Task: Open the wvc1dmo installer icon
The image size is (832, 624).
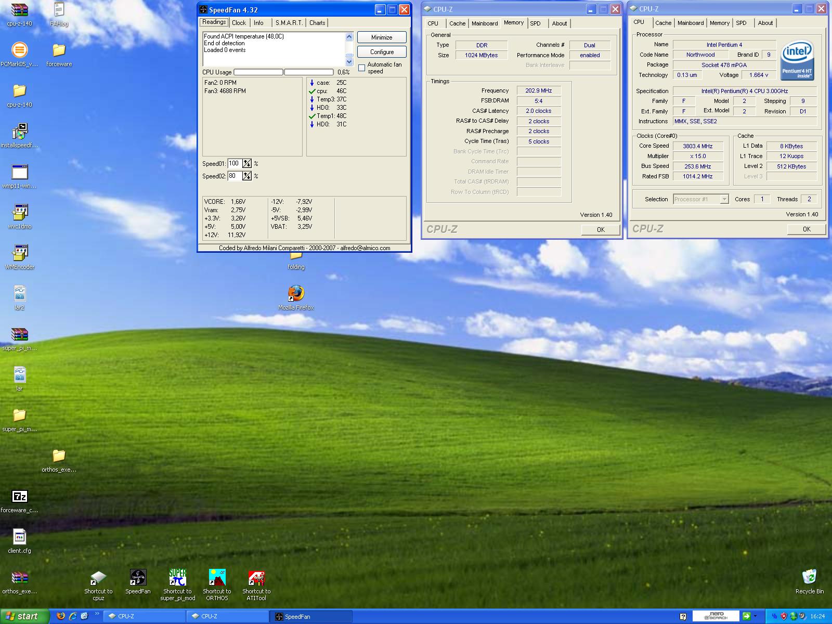Action: [19, 217]
